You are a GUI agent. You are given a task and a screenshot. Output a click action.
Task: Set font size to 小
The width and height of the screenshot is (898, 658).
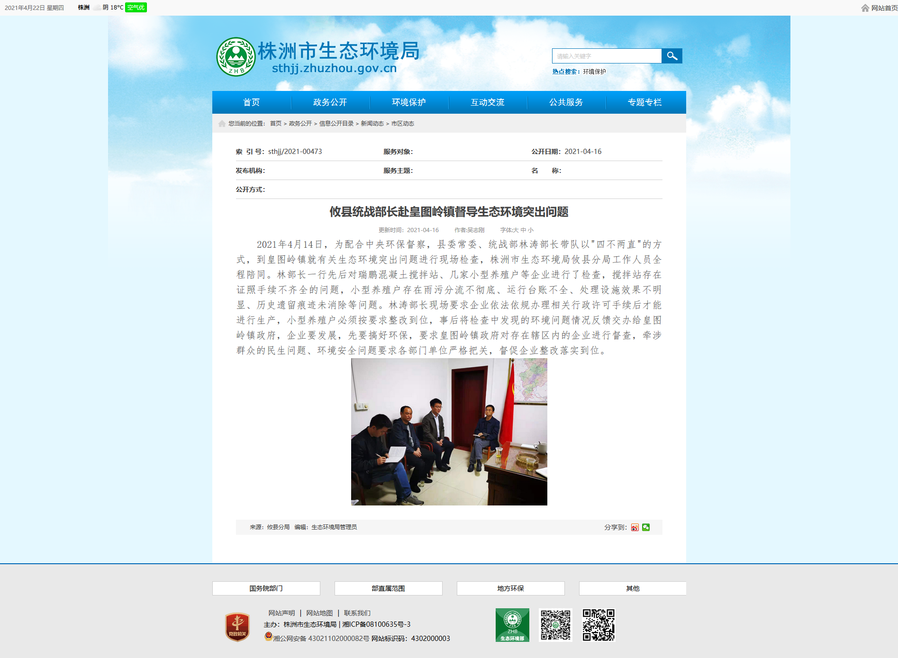531,230
